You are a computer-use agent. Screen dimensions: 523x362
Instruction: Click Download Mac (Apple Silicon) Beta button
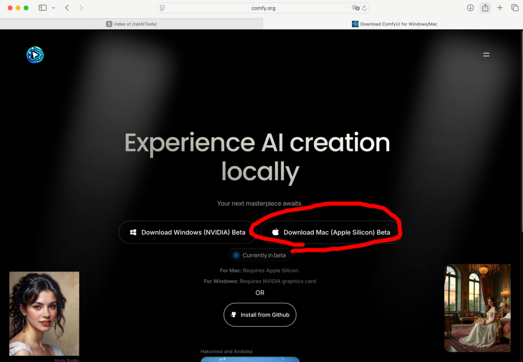(x=330, y=232)
